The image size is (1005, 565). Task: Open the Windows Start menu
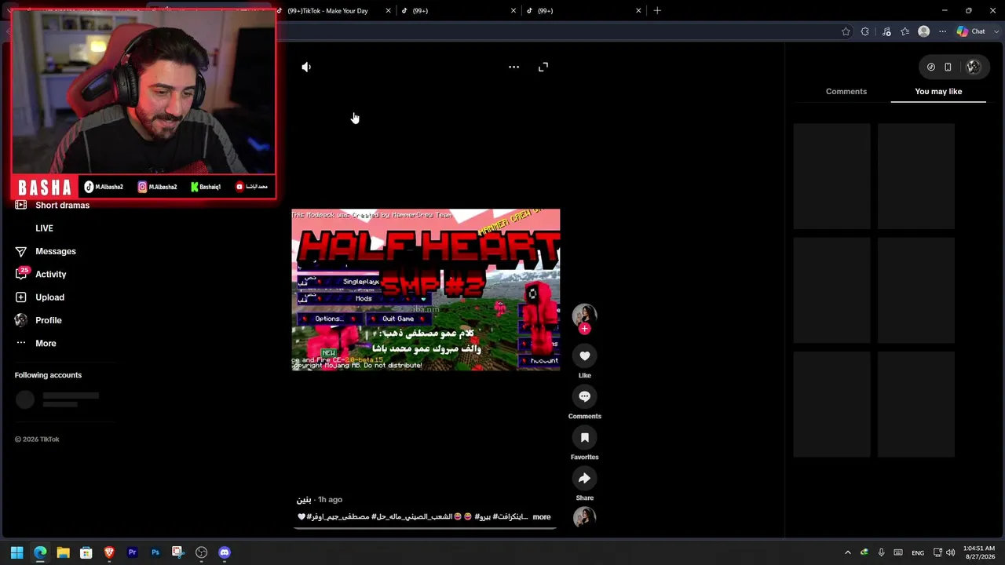click(16, 552)
